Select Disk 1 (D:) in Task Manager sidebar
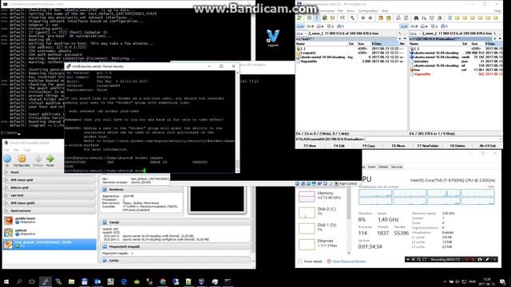Image resolution: width=511 pixels, height=287 pixels. [x=322, y=228]
